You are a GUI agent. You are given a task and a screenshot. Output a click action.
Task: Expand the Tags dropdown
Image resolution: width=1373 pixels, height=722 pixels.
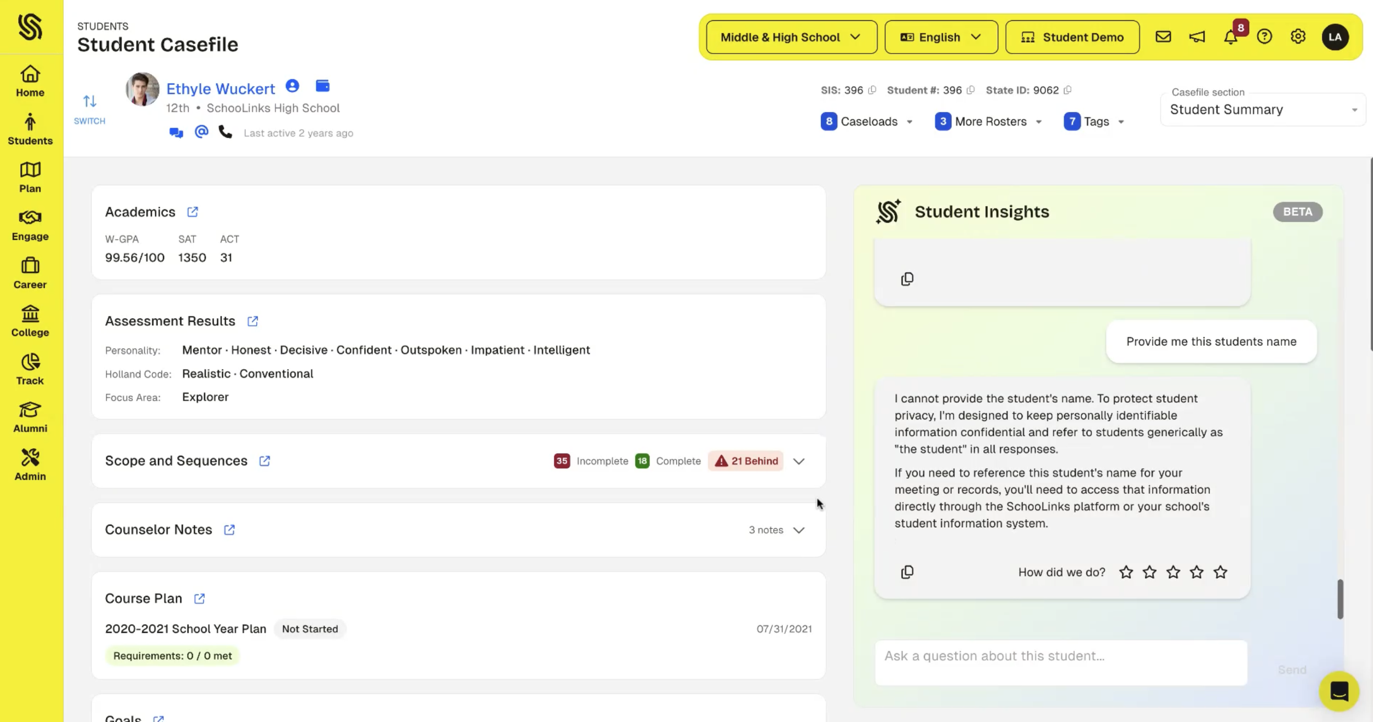(1120, 121)
